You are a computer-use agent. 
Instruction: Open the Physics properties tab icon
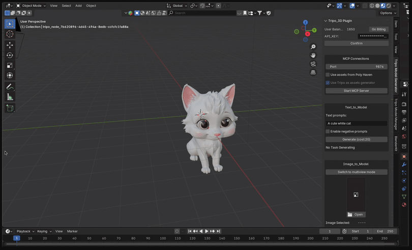click(x=404, y=181)
